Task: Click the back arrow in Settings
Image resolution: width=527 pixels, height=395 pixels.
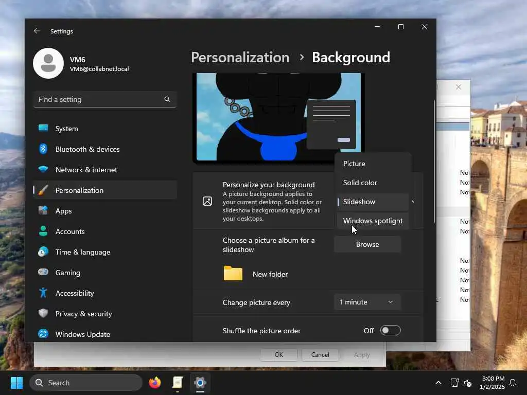Action: coord(37,31)
